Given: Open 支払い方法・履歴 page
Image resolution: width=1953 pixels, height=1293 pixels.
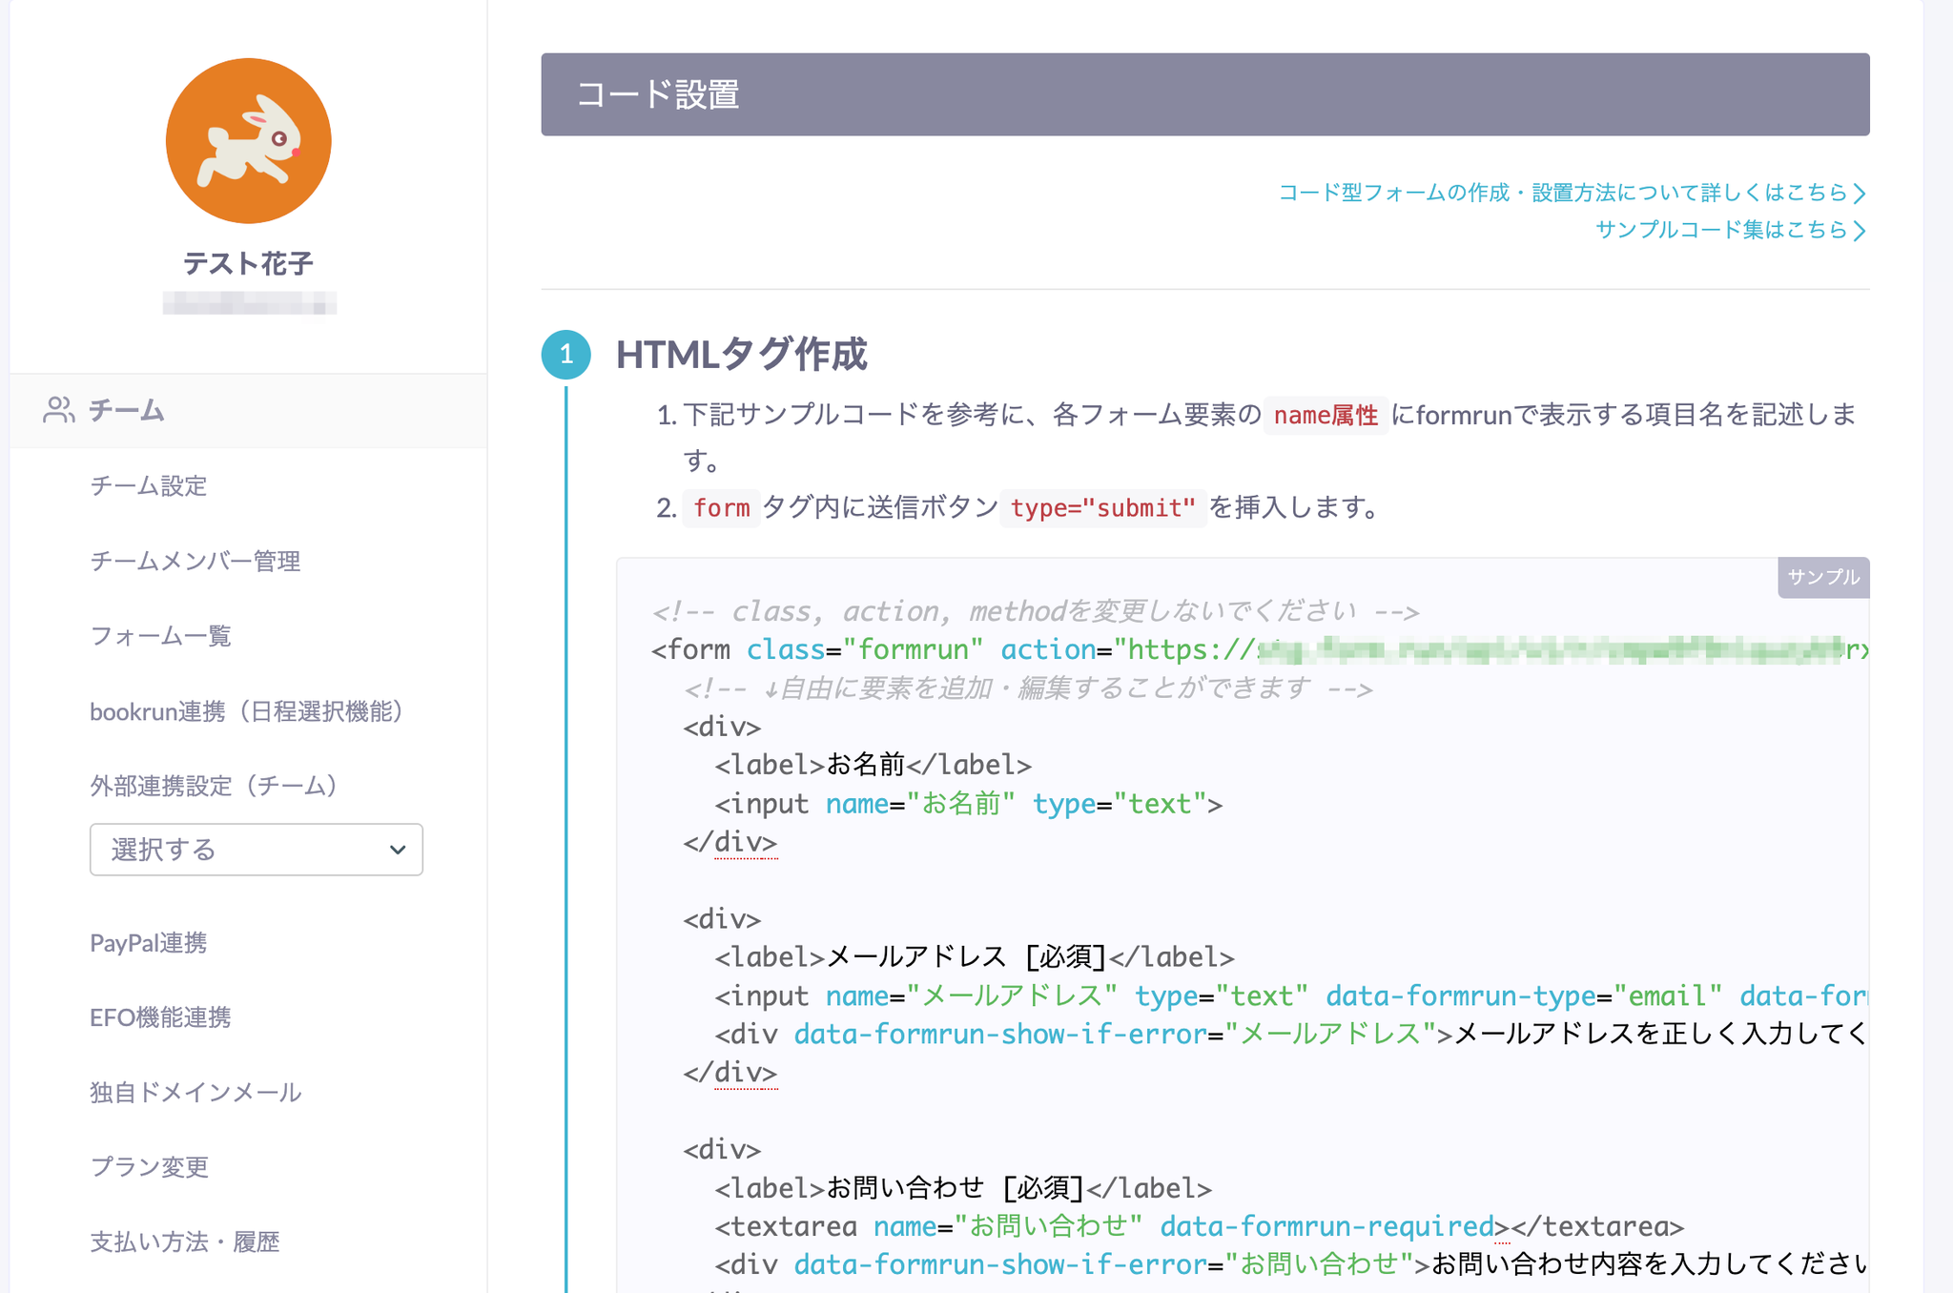Looking at the screenshot, I should (184, 1242).
